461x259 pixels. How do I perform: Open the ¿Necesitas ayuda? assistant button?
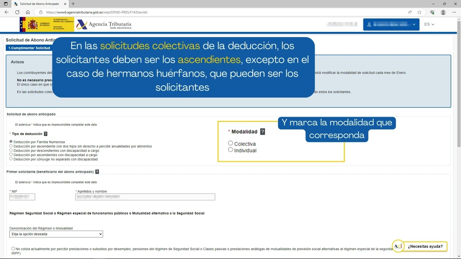click(420, 246)
